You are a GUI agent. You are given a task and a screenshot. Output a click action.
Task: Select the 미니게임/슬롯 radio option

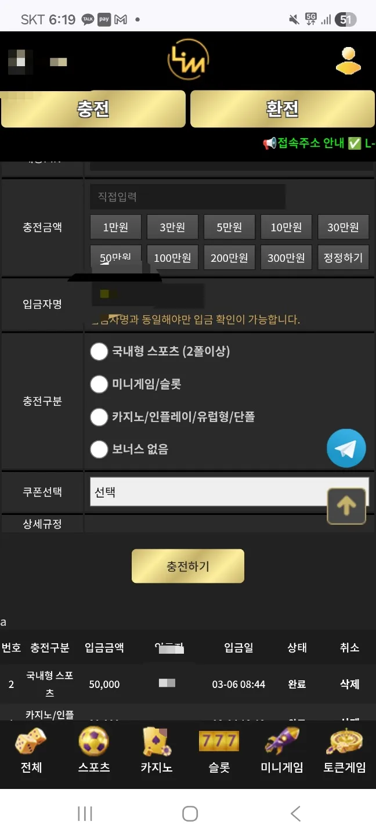click(99, 384)
